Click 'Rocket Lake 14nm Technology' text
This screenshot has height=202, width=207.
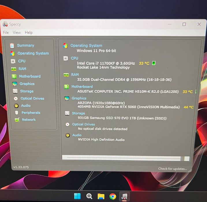click(103, 68)
